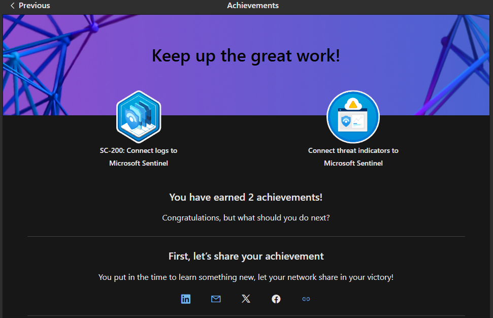This screenshot has height=318, width=493.
Task: Share on X using the X icon
Action: click(246, 299)
